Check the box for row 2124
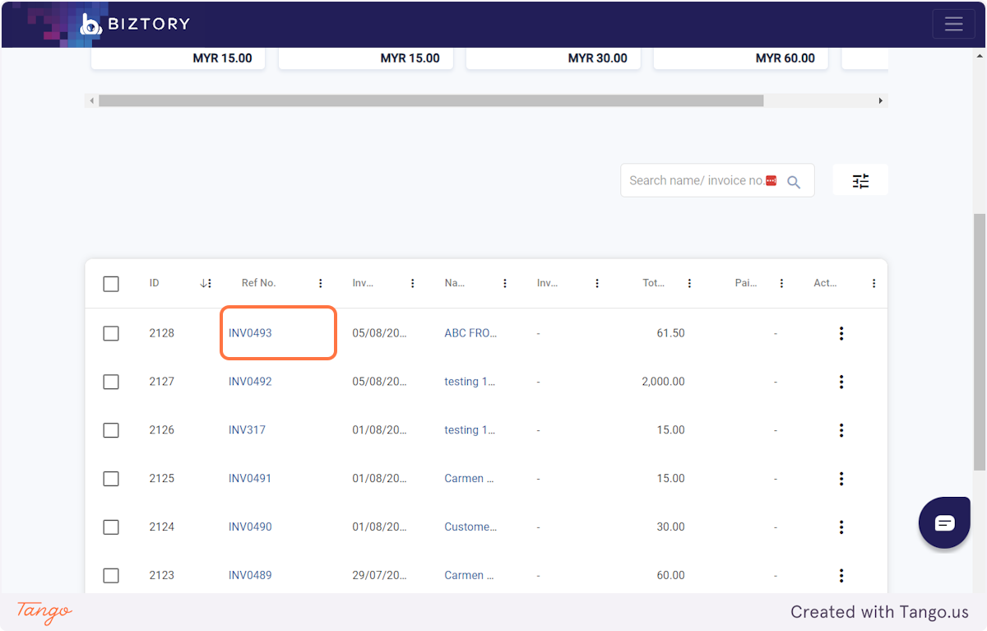This screenshot has height=631, width=987. point(111,527)
